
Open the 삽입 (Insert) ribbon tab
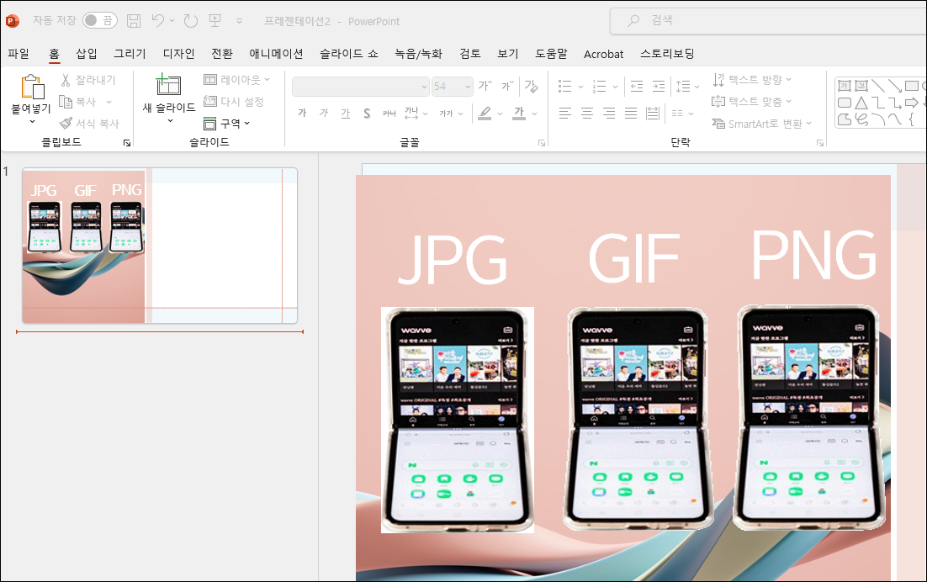(87, 54)
